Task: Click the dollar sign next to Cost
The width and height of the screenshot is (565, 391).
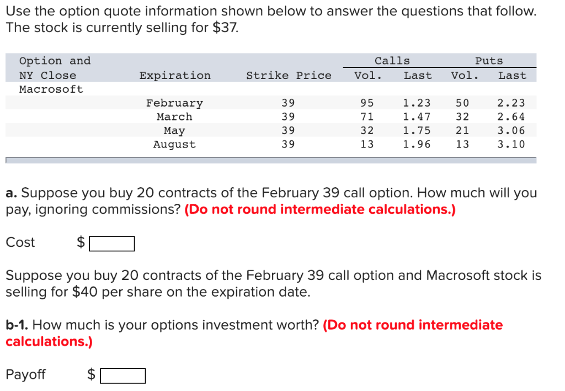Action: click(x=81, y=242)
